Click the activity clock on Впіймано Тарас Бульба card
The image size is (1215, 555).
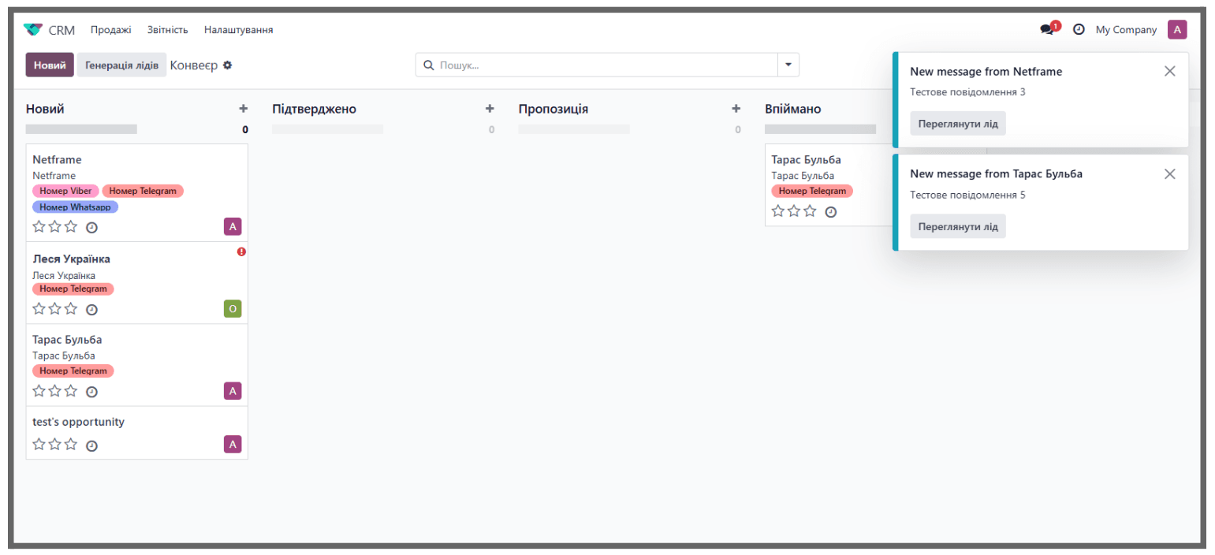click(830, 212)
